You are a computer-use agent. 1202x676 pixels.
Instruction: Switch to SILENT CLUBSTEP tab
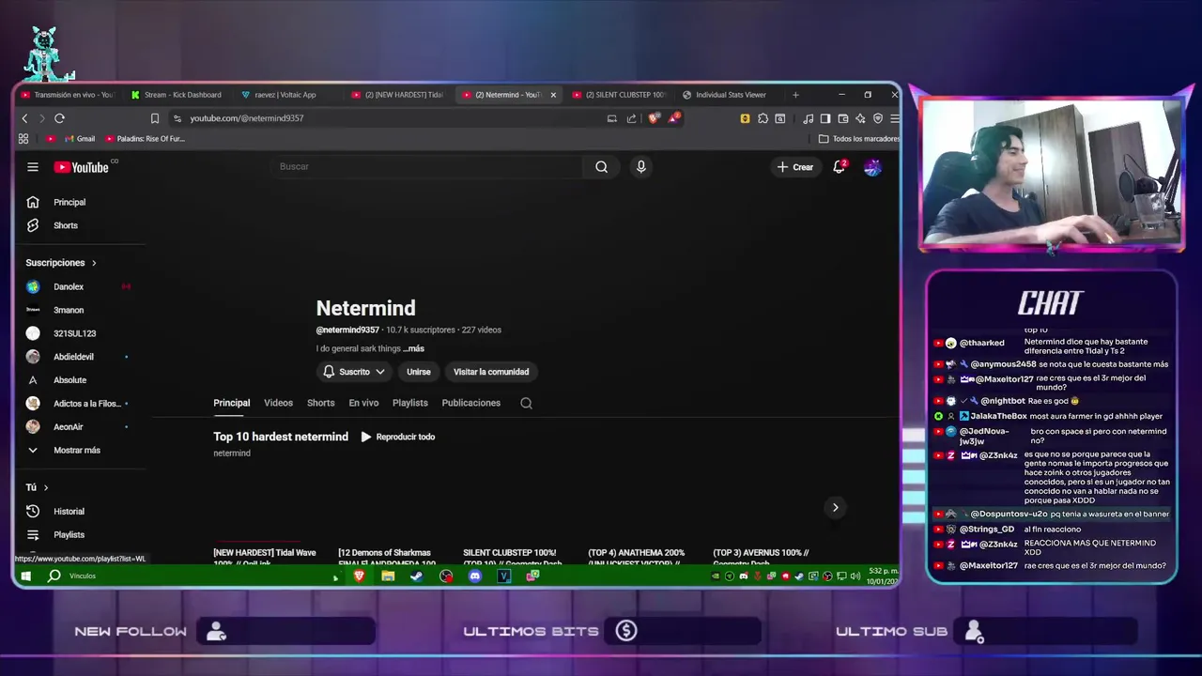[x=620, y=95]
